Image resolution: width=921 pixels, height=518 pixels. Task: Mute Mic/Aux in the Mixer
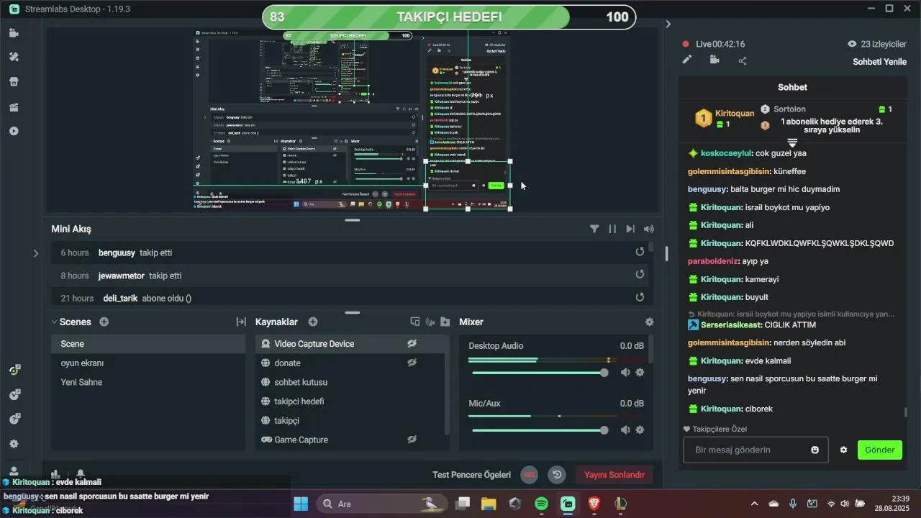click(625, 430)
